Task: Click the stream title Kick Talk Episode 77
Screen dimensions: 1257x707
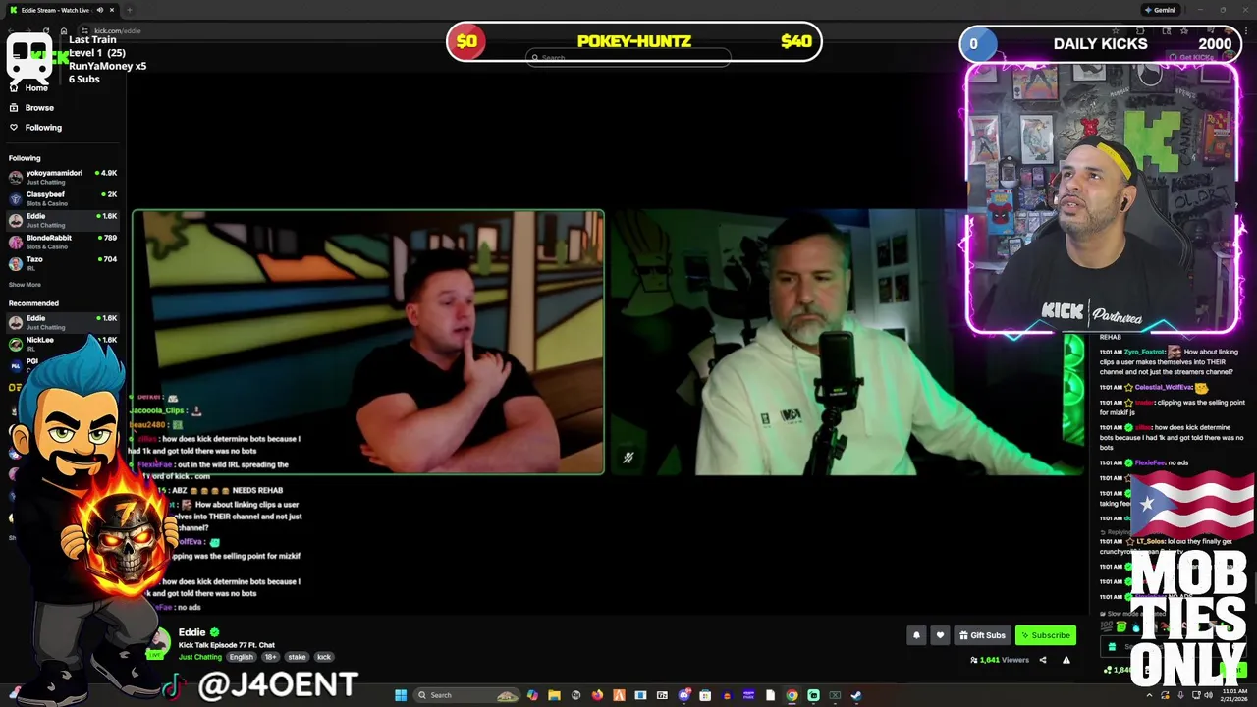Action: coord(227,645)
